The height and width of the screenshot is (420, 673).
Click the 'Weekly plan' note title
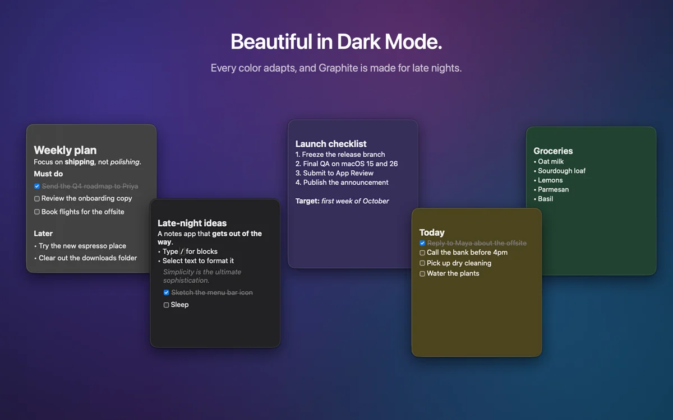point(65,150)
